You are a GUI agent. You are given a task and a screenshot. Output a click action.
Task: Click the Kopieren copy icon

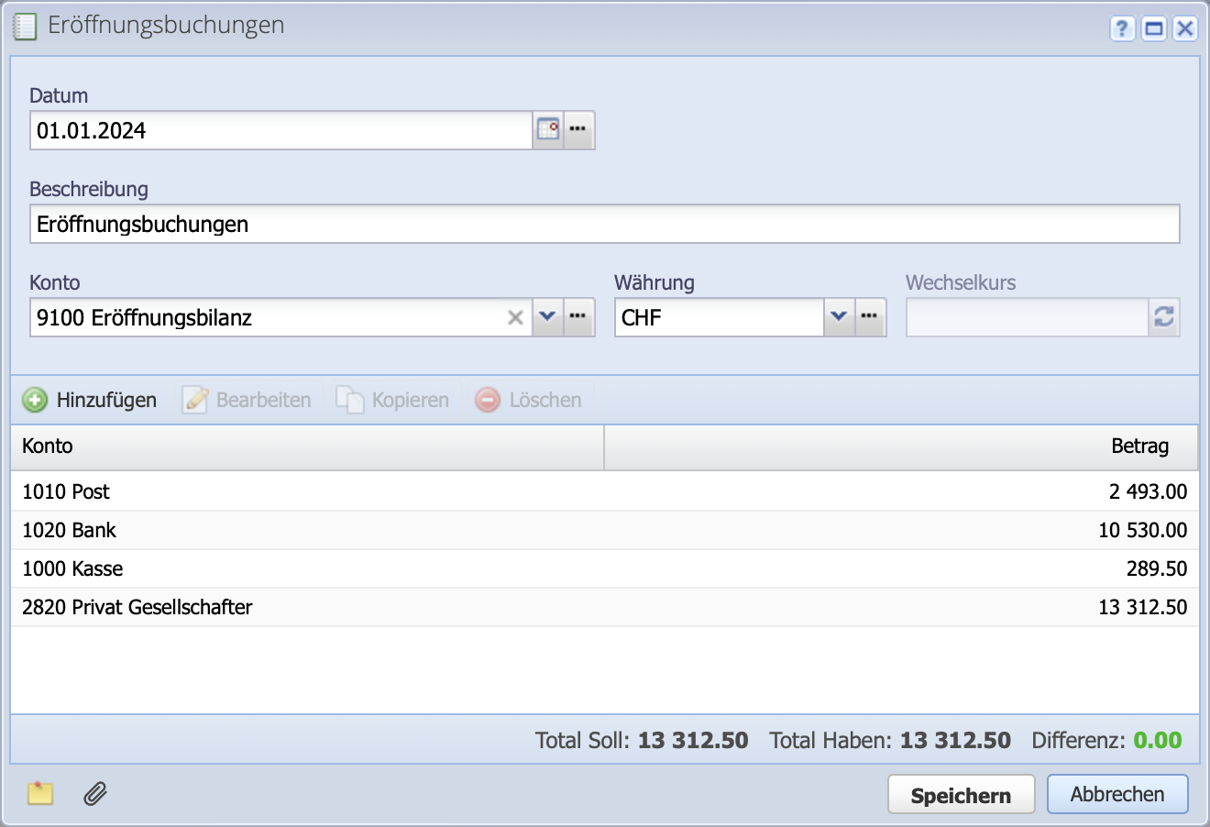(x=351, y=400)
